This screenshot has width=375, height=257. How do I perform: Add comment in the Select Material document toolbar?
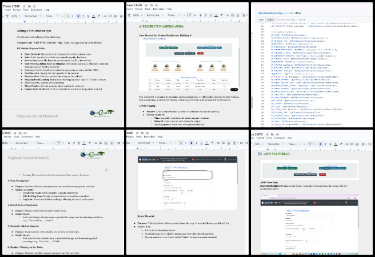[x=224, y=143]
